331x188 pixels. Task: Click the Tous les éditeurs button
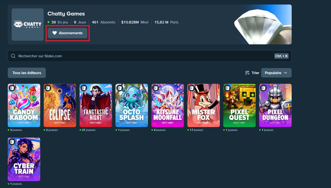tap(27, 73)
